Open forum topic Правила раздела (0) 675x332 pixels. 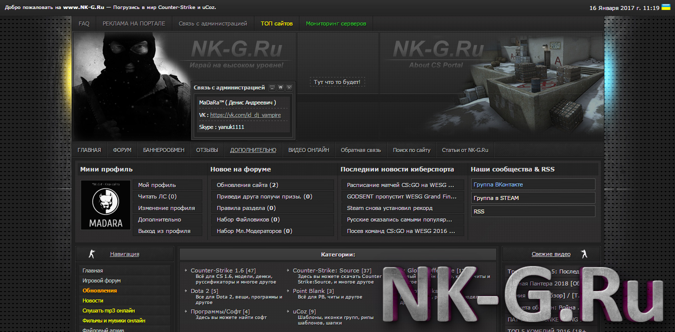click(x=272, y=208)
